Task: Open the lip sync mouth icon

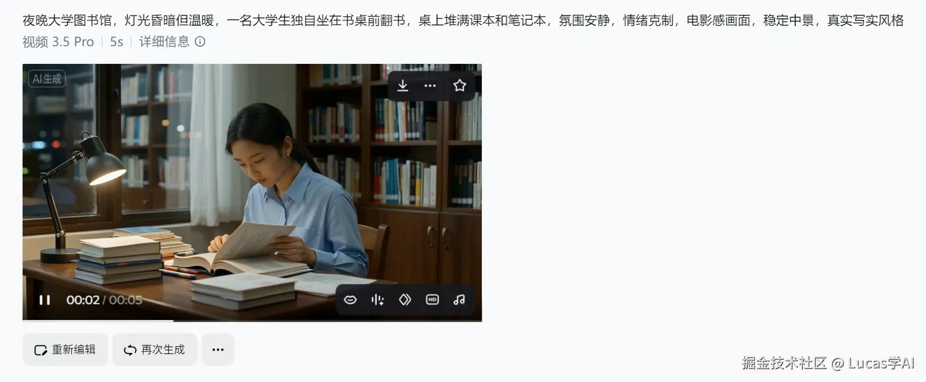Action: point(350,300)
